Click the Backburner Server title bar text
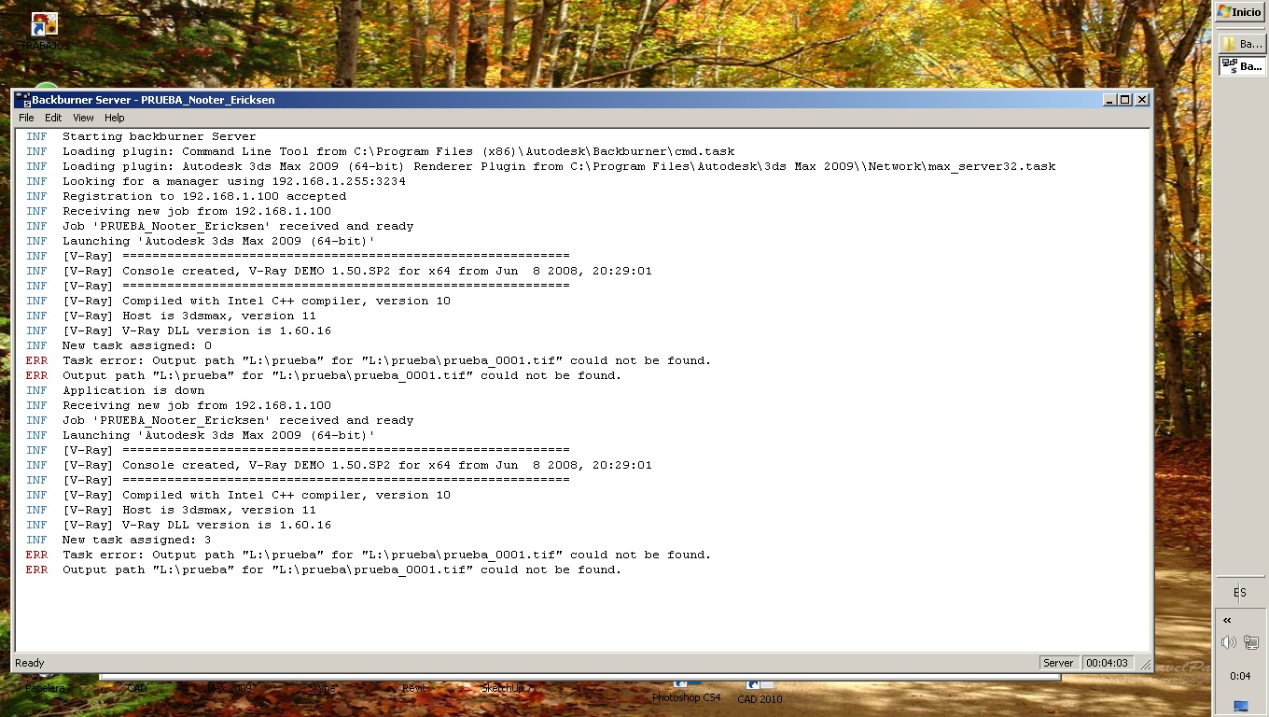Viewport: 1269px width, 717px height. pos(154,100)
